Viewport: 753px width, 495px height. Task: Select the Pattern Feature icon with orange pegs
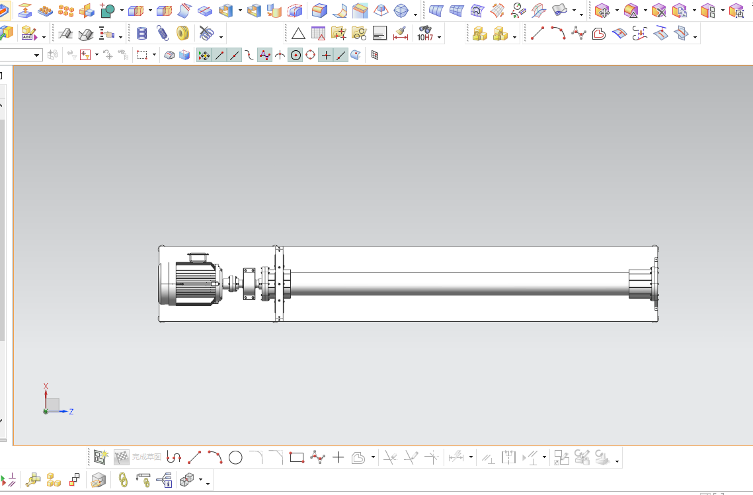click(45, 10)
